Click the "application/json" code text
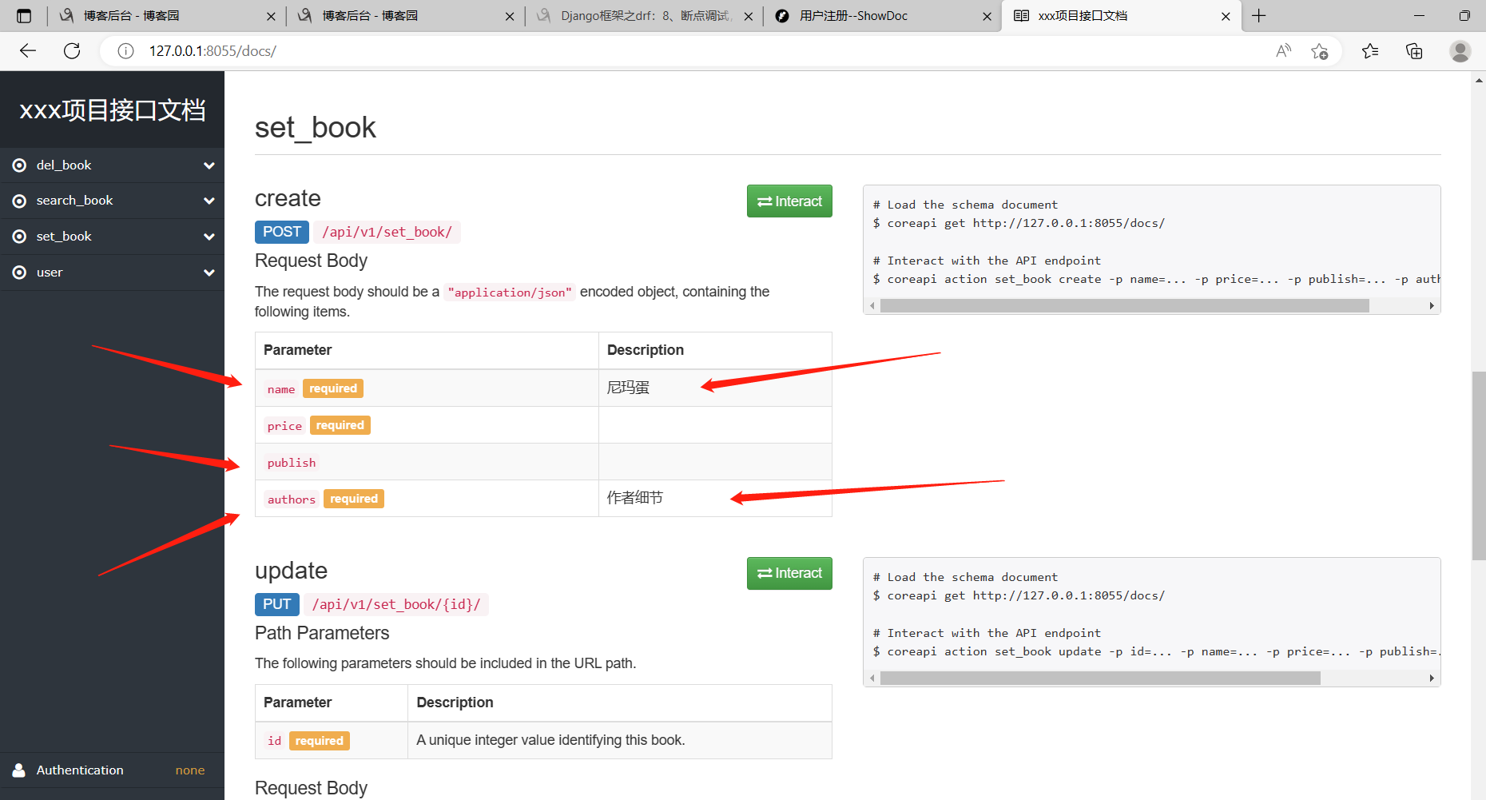 click(x=510, y=293)
